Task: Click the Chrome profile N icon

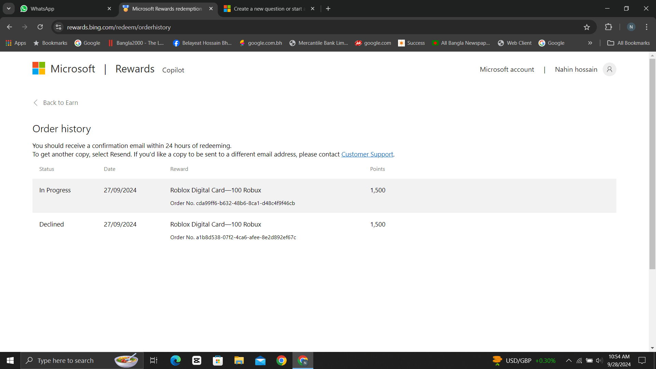Action: pos(631,27)
